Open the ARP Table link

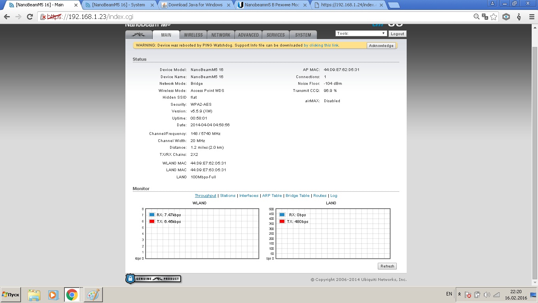point(272,196)
